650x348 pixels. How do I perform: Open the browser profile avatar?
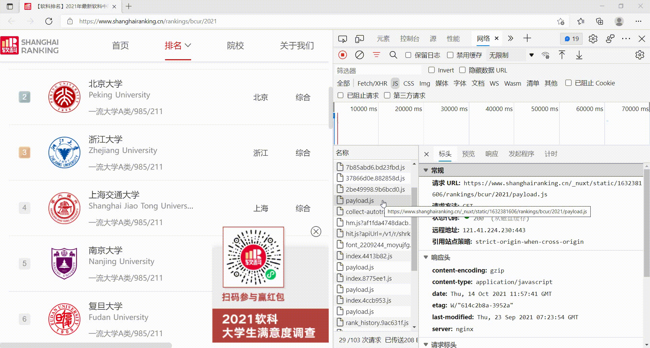click(x=619, y=21)
